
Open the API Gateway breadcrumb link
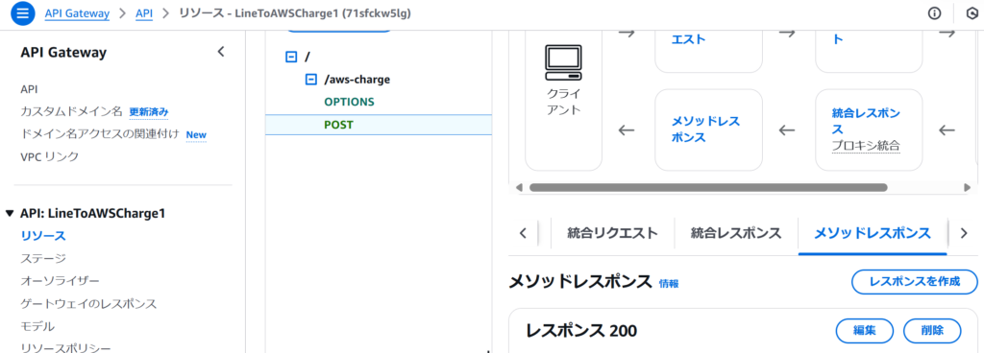click(77, 12)
